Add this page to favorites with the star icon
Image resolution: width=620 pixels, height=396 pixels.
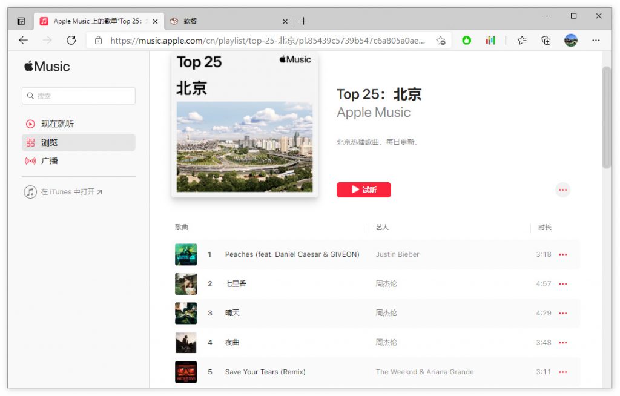coord(441,41)
